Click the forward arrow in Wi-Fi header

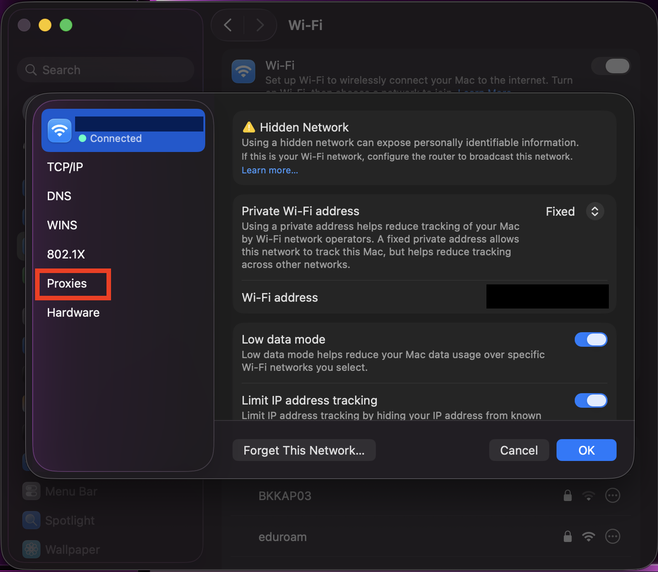pyautogui.click(x=260, y=25)
